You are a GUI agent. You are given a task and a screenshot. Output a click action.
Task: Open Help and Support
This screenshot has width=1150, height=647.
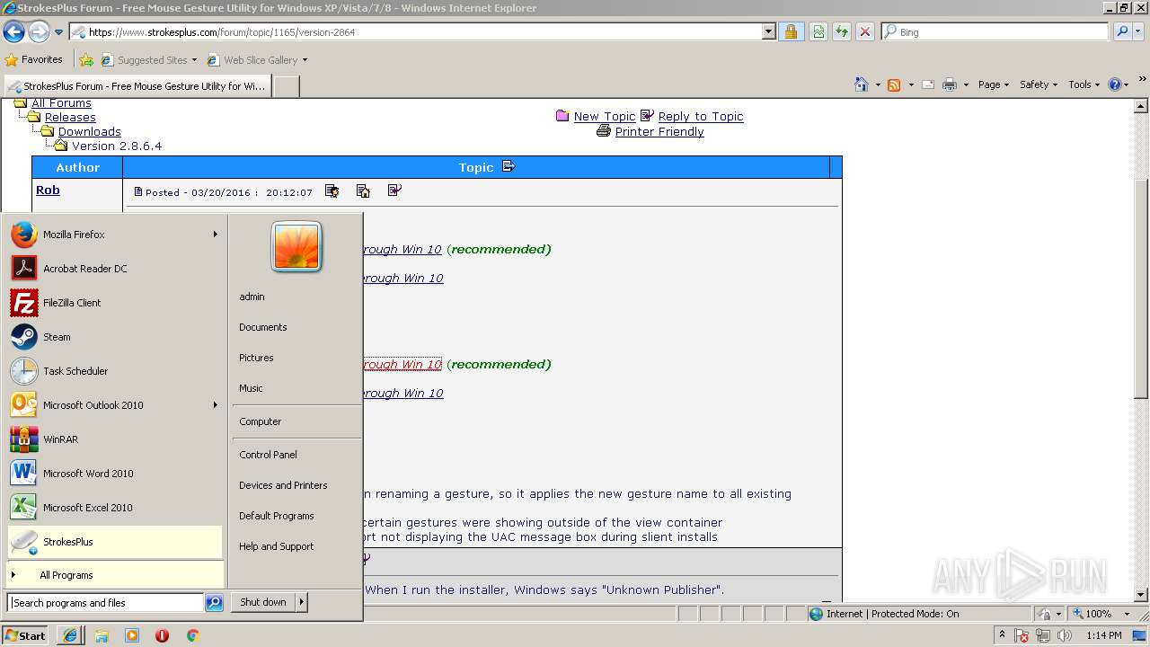coord(277,546)
